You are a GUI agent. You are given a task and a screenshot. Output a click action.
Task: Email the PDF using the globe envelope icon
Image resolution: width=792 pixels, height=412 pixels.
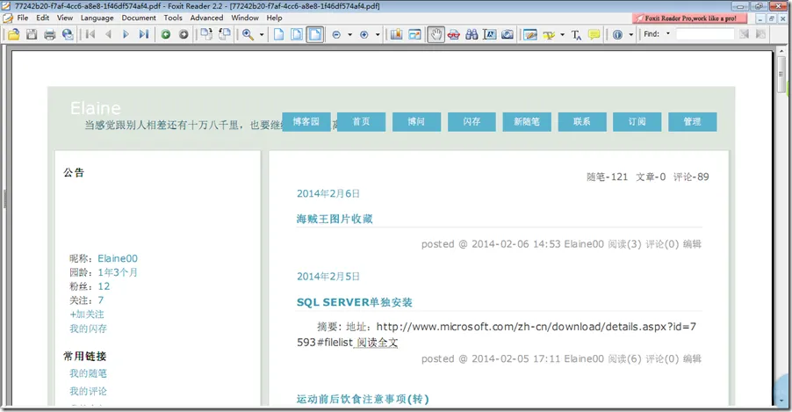(68, 34)
